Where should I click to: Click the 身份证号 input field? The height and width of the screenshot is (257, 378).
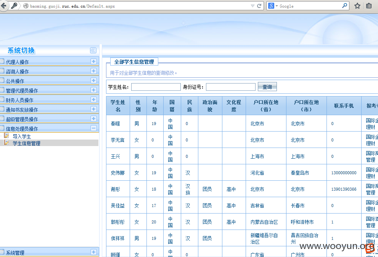click(x=231, y=87)
